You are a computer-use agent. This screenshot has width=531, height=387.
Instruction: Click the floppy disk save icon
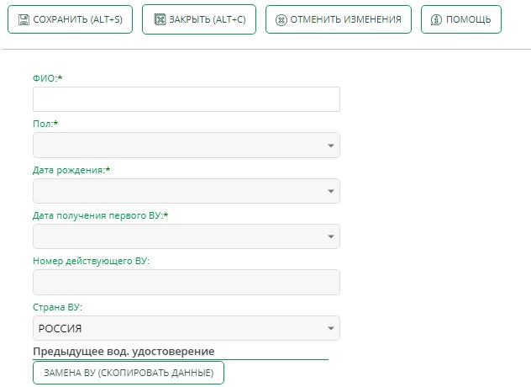24,19
